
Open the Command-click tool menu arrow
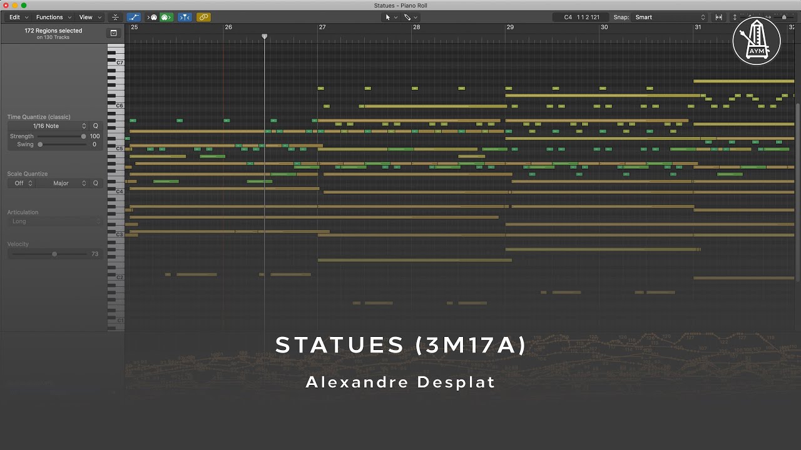(x=416, y=17)
